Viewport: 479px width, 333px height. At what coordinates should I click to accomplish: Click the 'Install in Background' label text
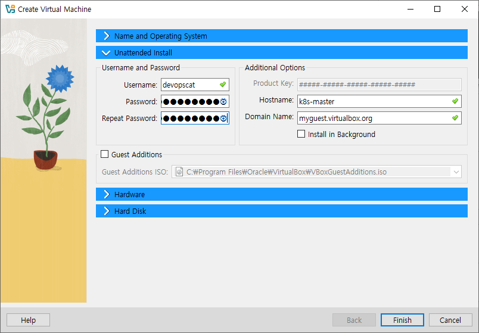point(341,135)
